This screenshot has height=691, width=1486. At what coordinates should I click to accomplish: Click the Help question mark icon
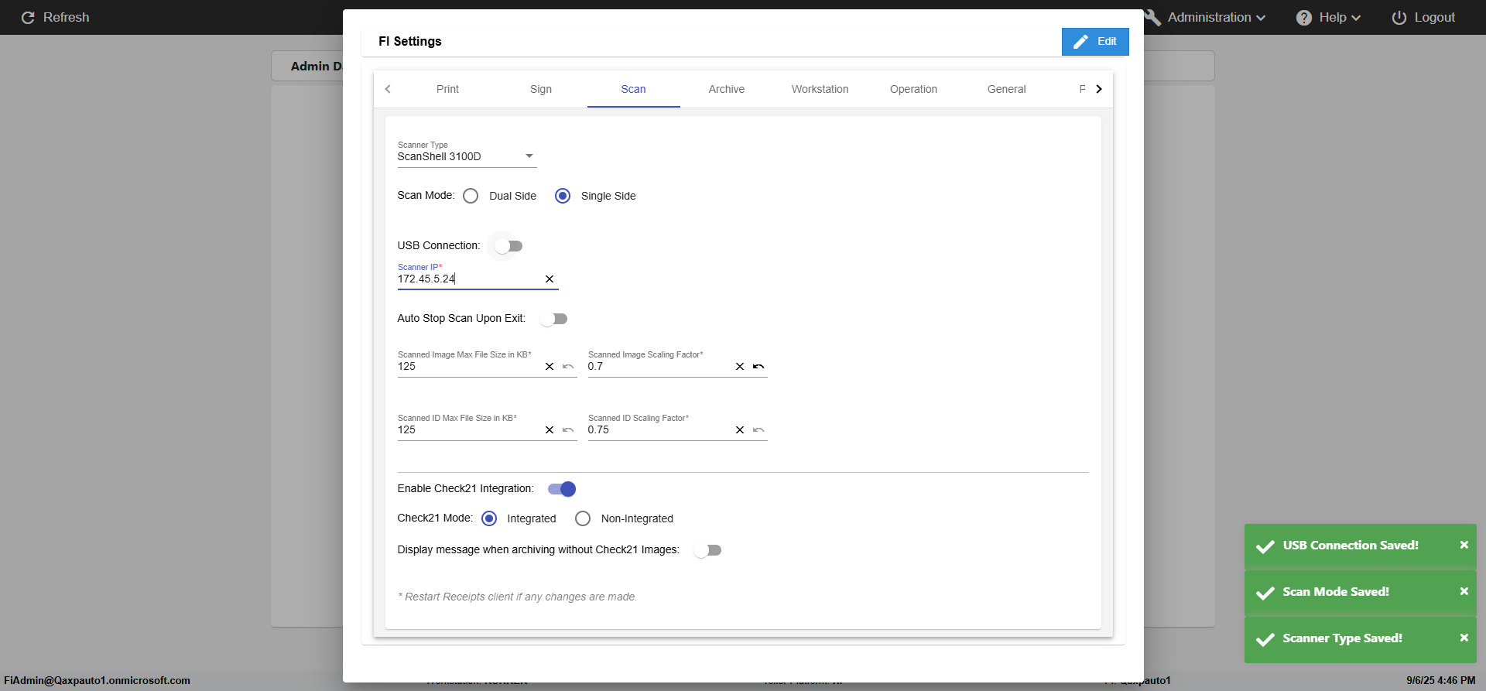(x=1304, y=18)
